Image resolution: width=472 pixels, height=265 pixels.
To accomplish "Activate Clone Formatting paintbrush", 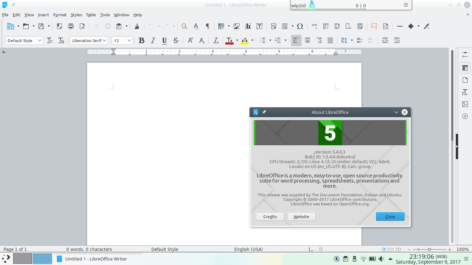I will click(137, 26).
